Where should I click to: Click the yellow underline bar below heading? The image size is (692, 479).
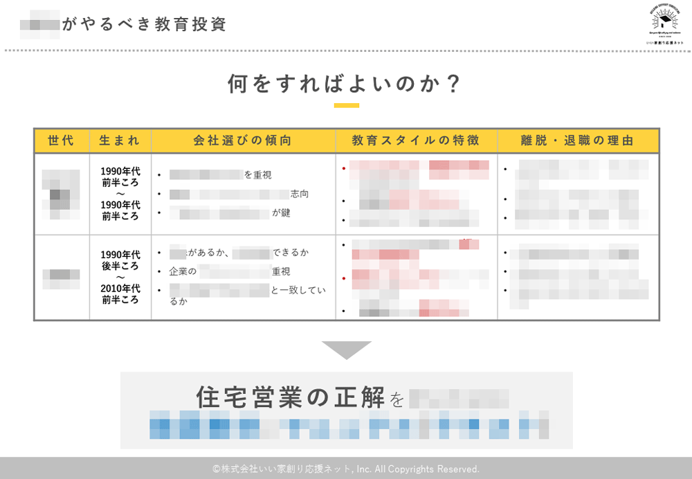click(x=346, y=106)
